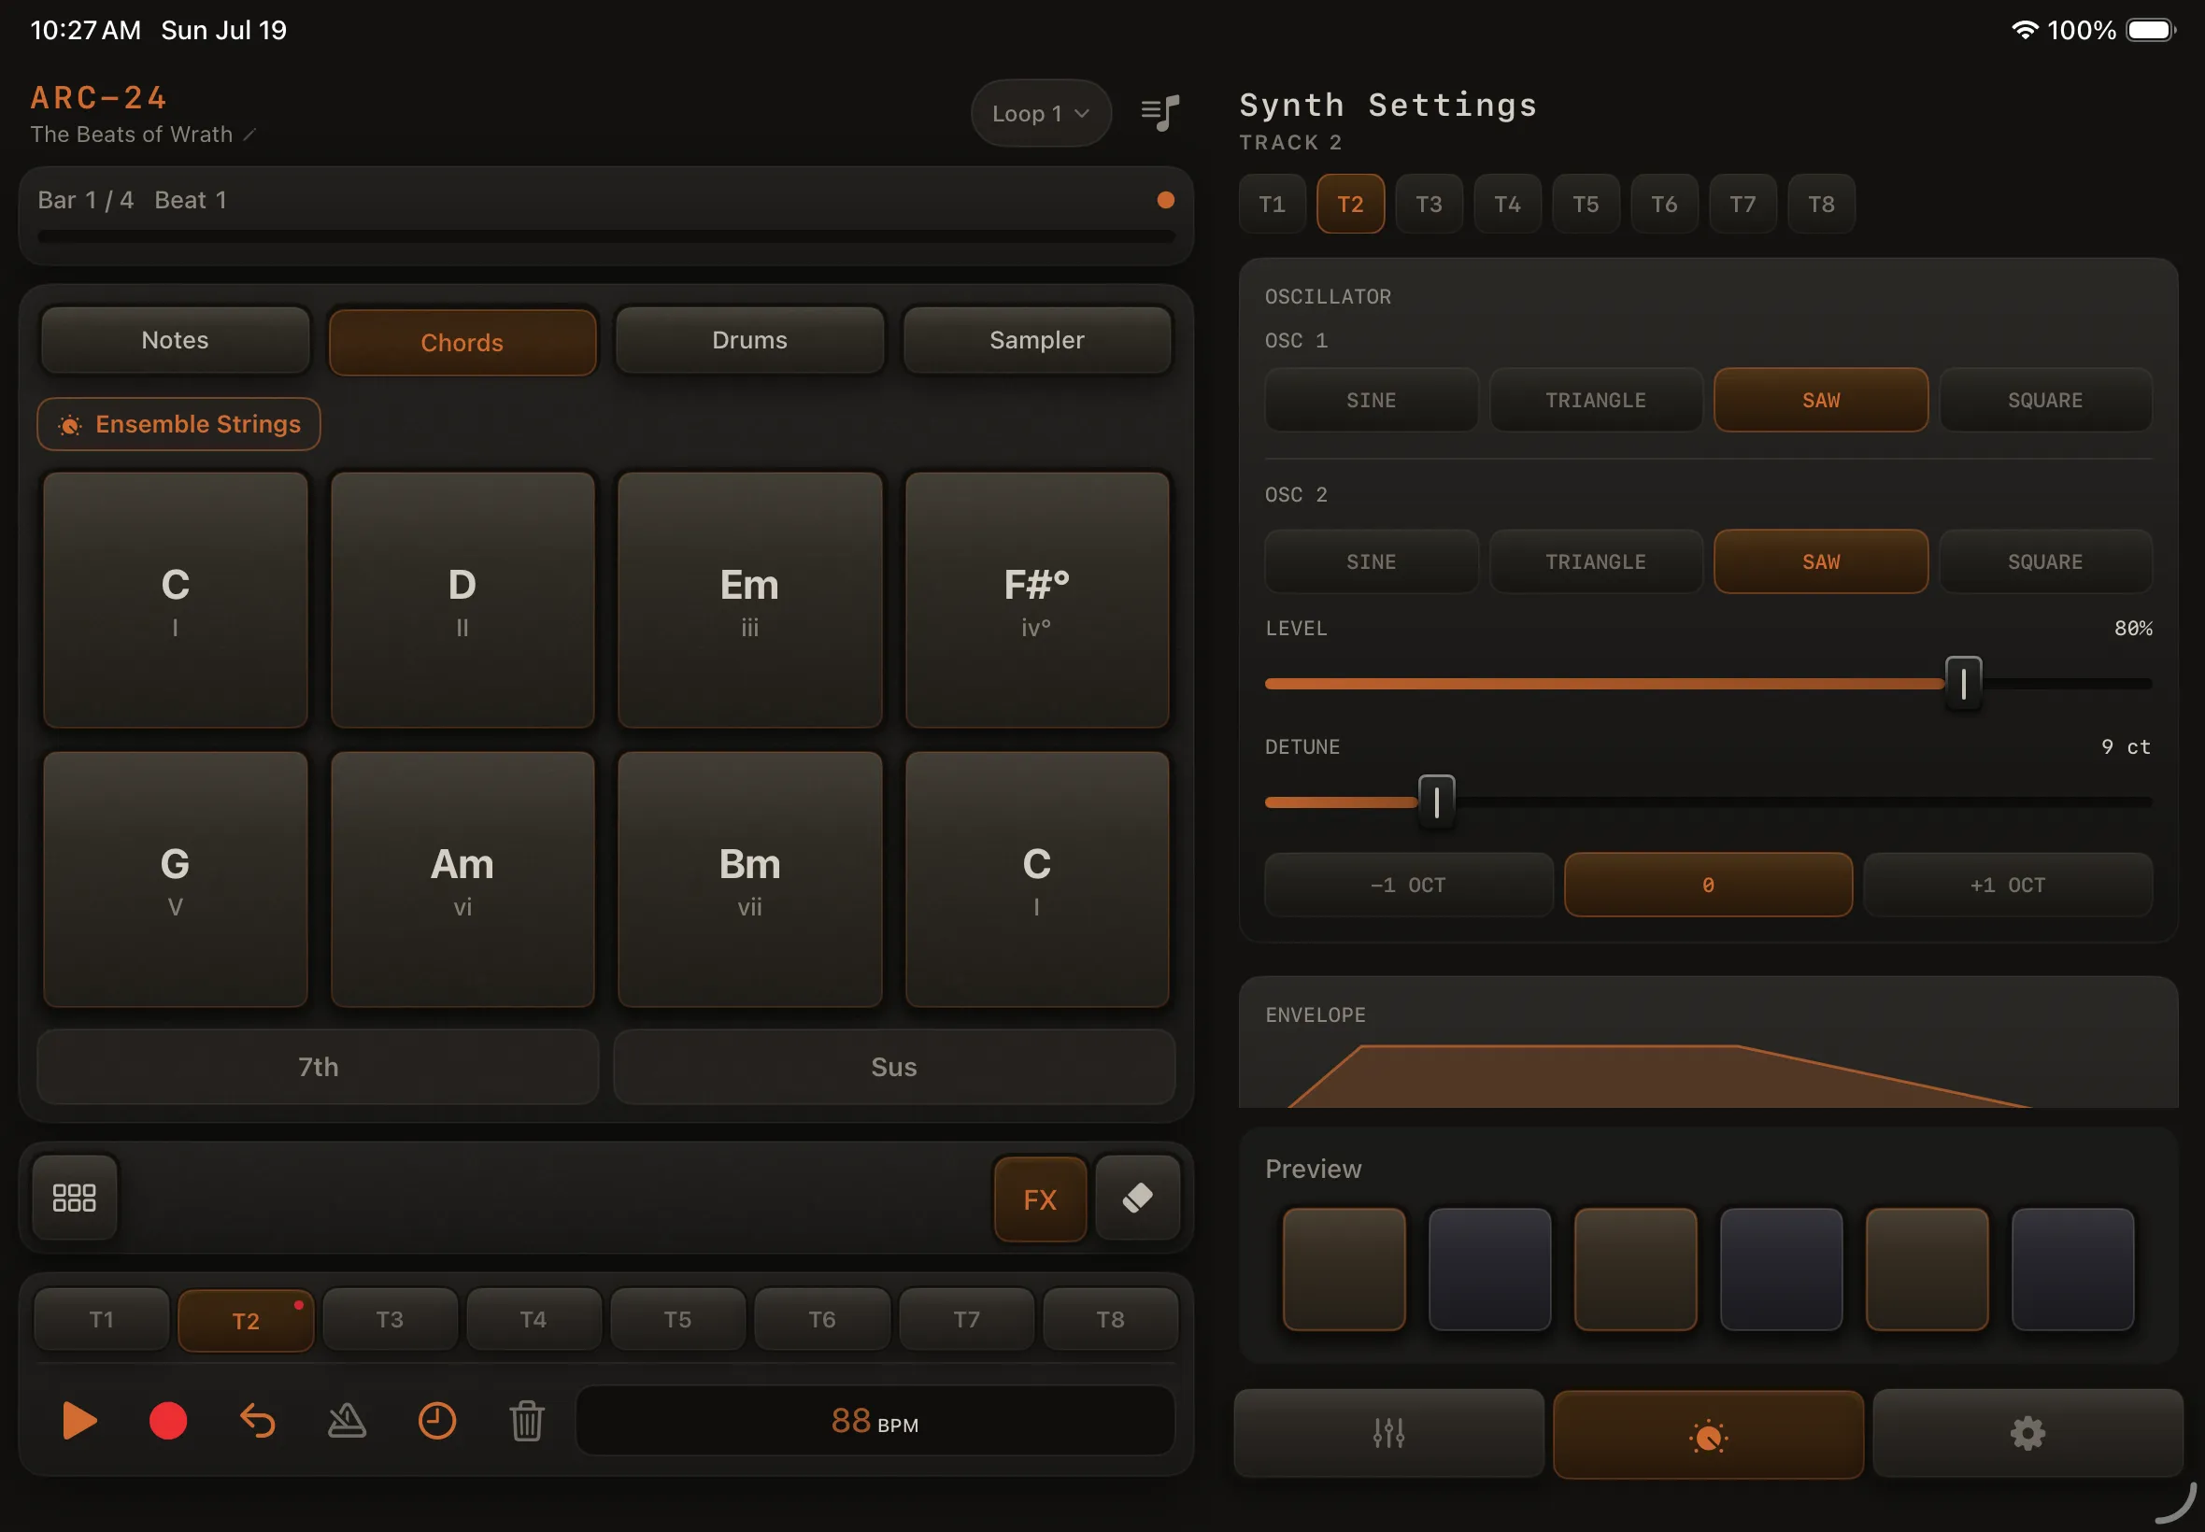Select the synth knob tab icon
The image size is (2205, 1532).
(1708, 1435)
